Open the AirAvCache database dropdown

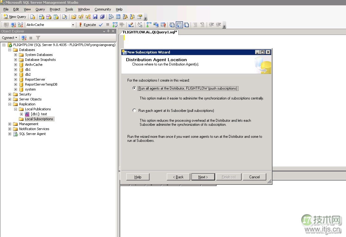click(x=73, y=25)
